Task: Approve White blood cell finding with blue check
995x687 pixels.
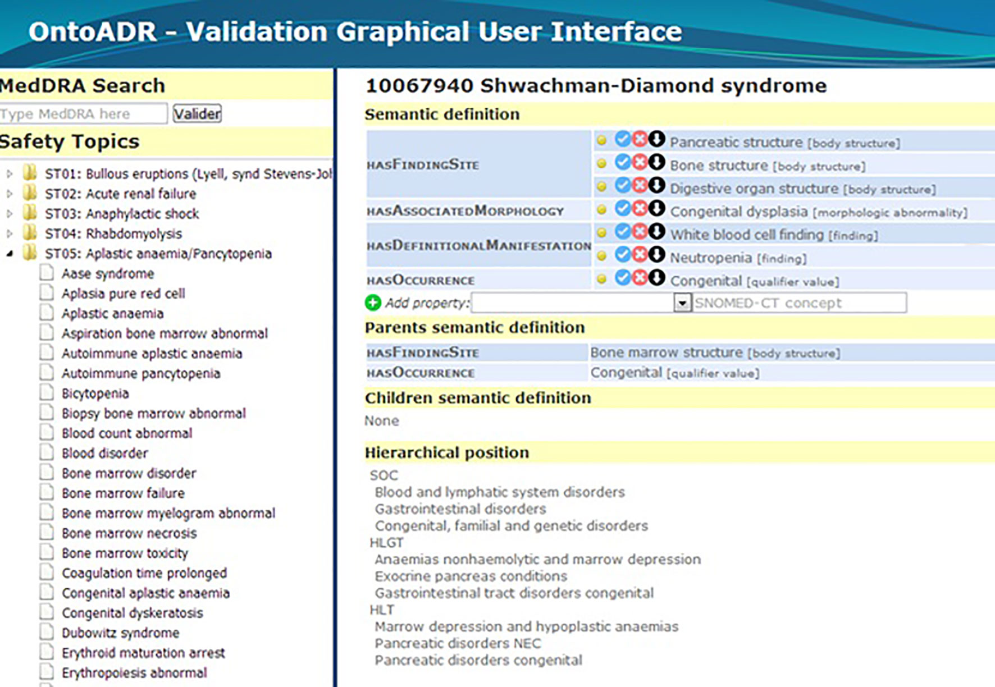Action: (x=623, y=231)
